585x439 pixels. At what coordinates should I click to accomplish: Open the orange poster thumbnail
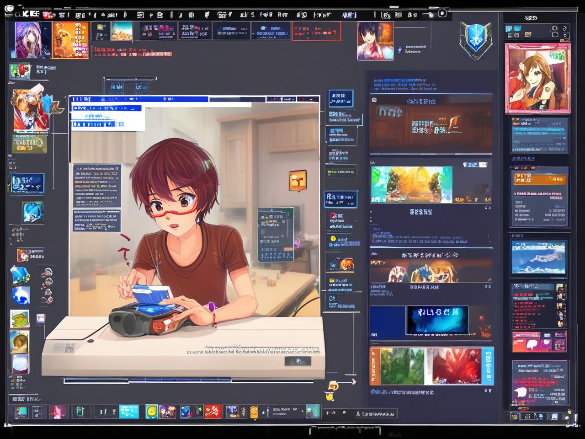(71, 40)
